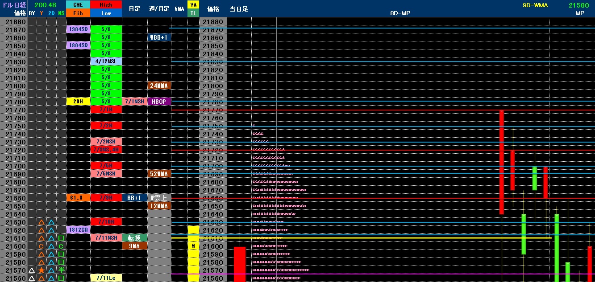Screen dimensions: 595x282
Task: Select the red 7/9H cell
Action: coord(106,198)
